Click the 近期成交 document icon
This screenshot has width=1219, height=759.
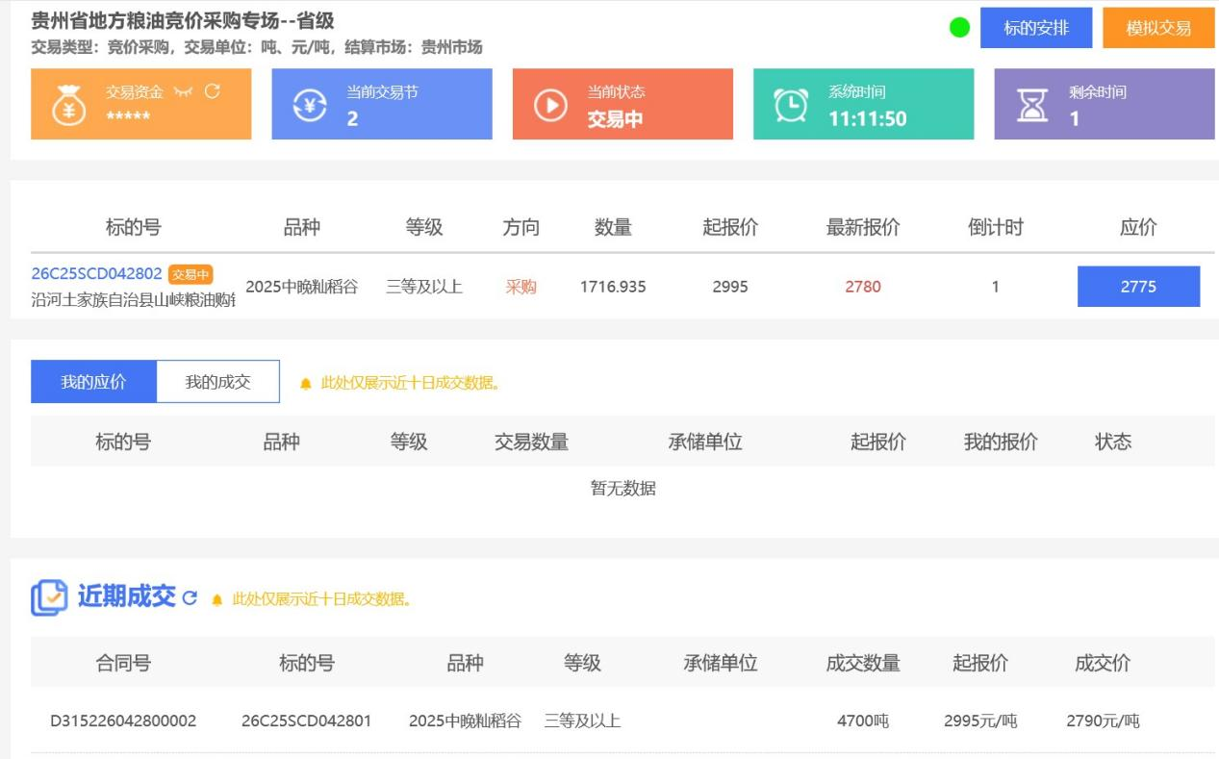tap(49, 597)
